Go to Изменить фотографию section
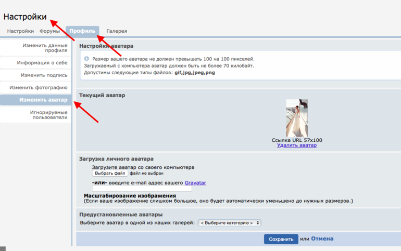The width and height of the screenshot is (401, 251). point(39,88)
